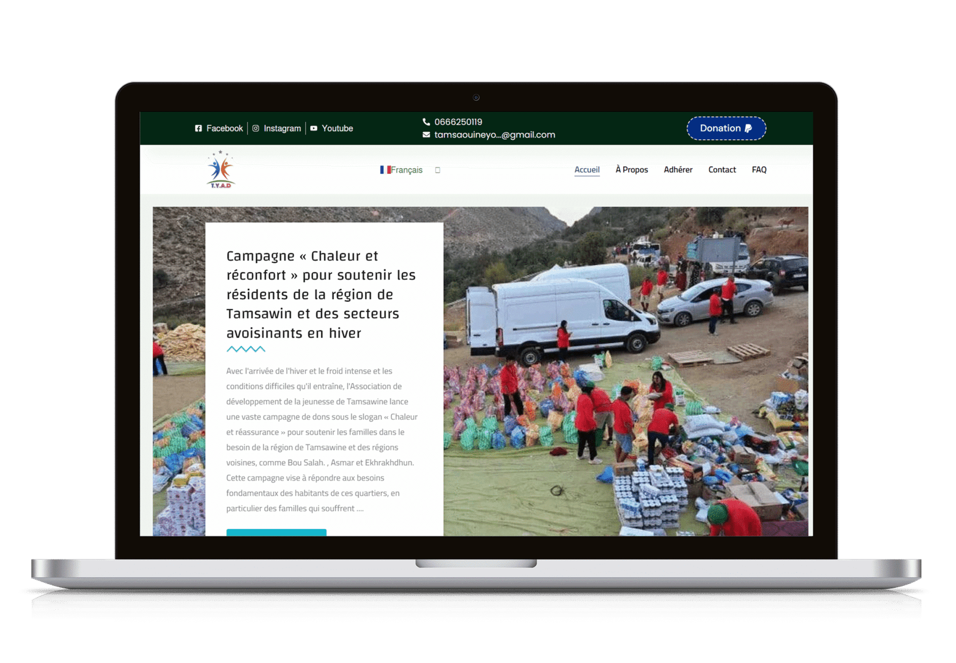Click the envelope email icon

pyautogui.click(x=426, y=135)
